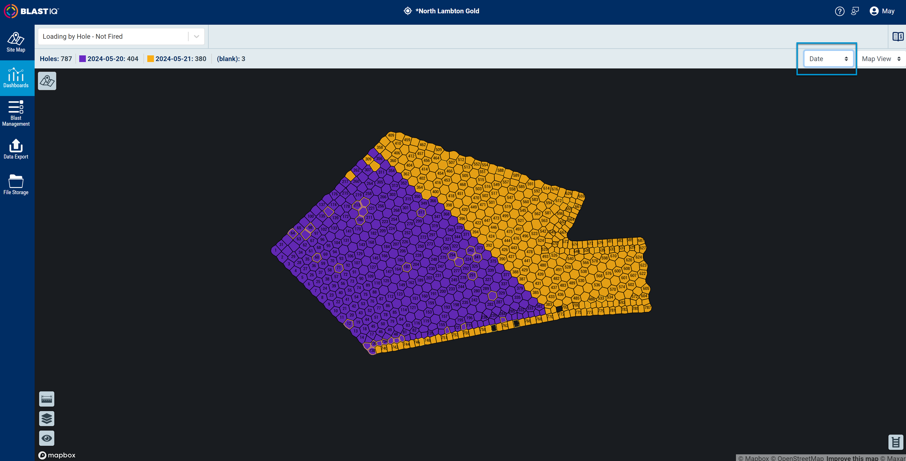
Task: Open the help question mark icon
Action: coord(839,11)
